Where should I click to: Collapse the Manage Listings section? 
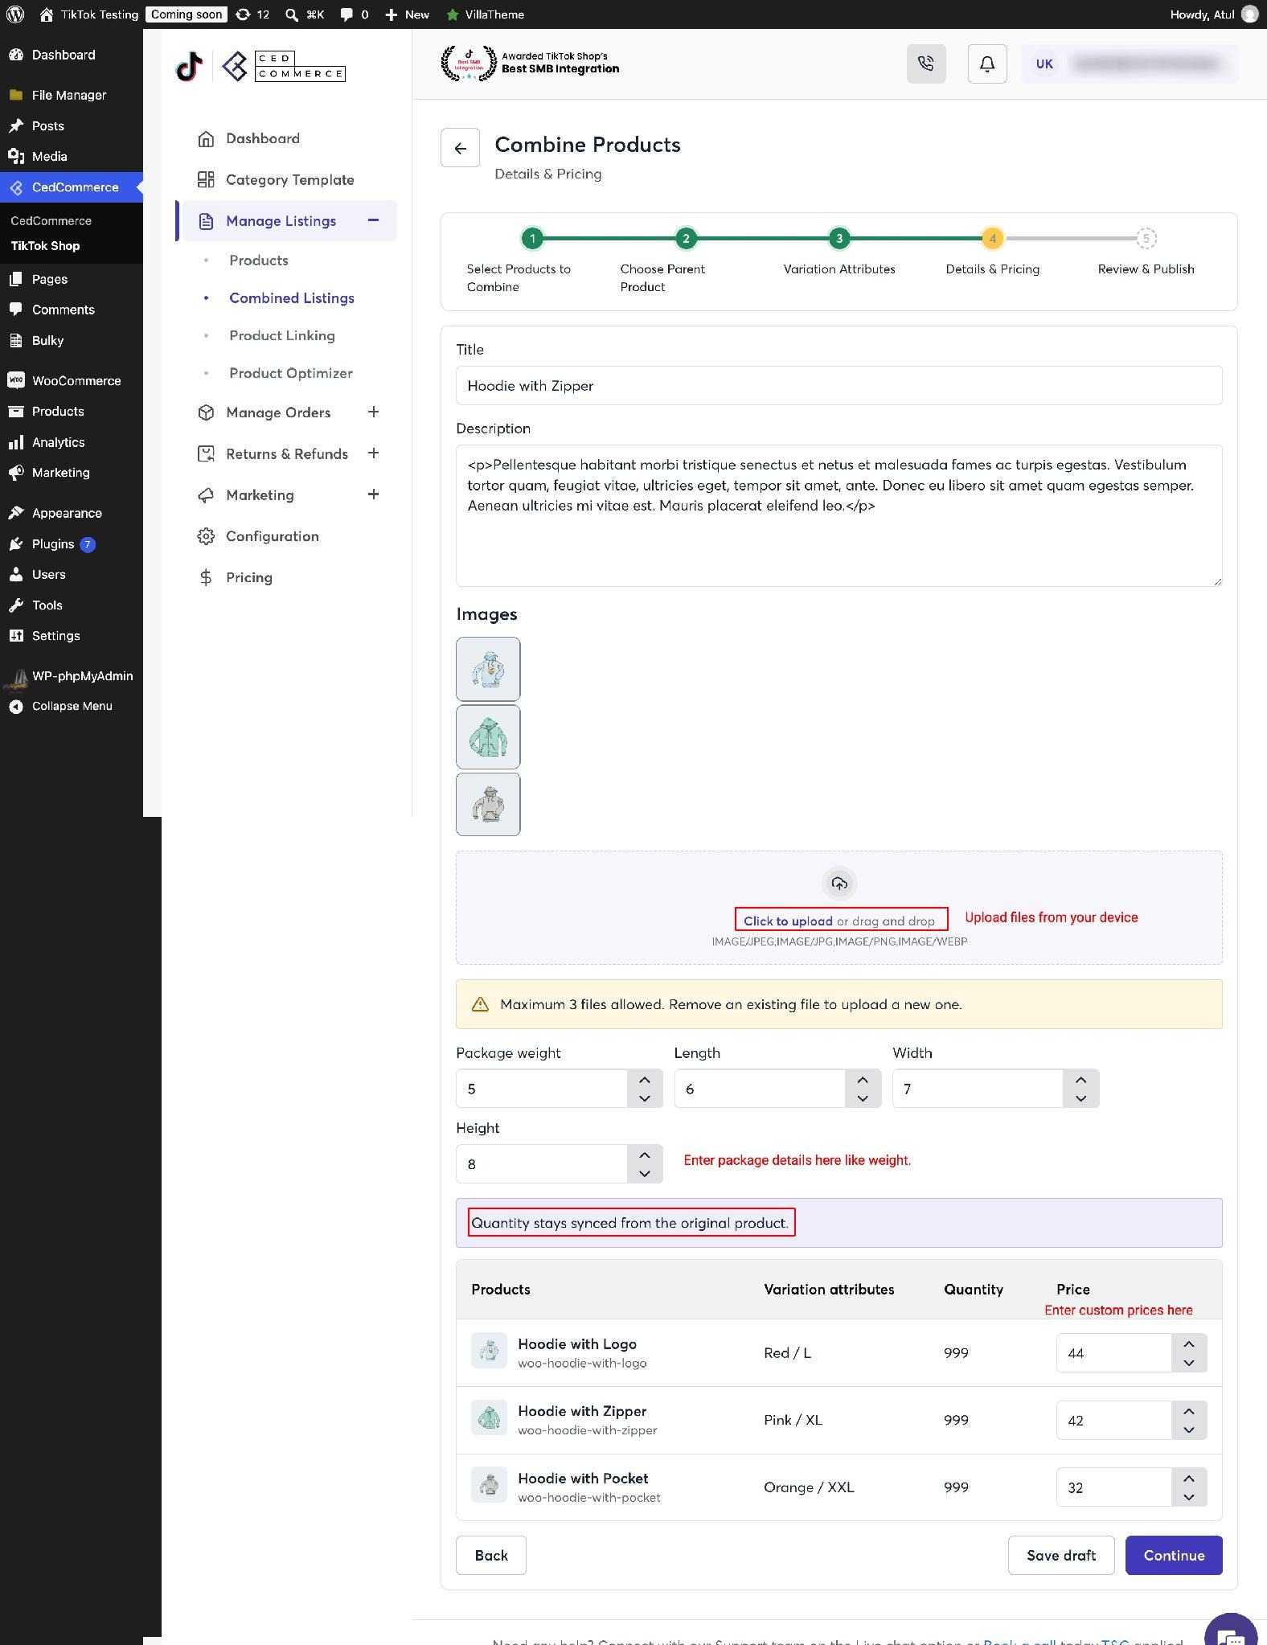click(x=373, y=220)
